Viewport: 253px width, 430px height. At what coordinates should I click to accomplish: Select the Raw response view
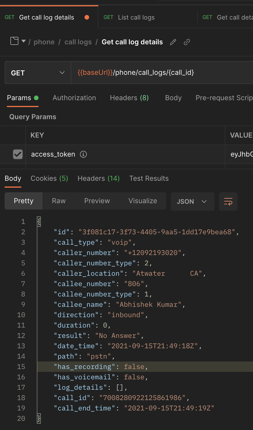tap(59, 201)
